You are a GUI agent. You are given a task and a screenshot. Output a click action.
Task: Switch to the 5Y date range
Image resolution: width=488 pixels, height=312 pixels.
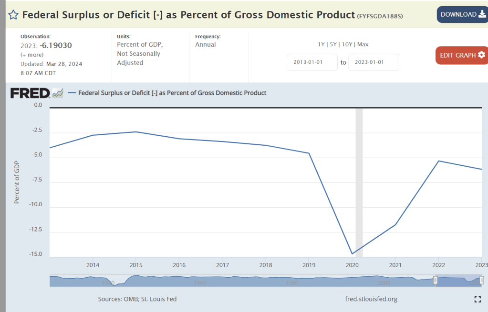point(333,44)
